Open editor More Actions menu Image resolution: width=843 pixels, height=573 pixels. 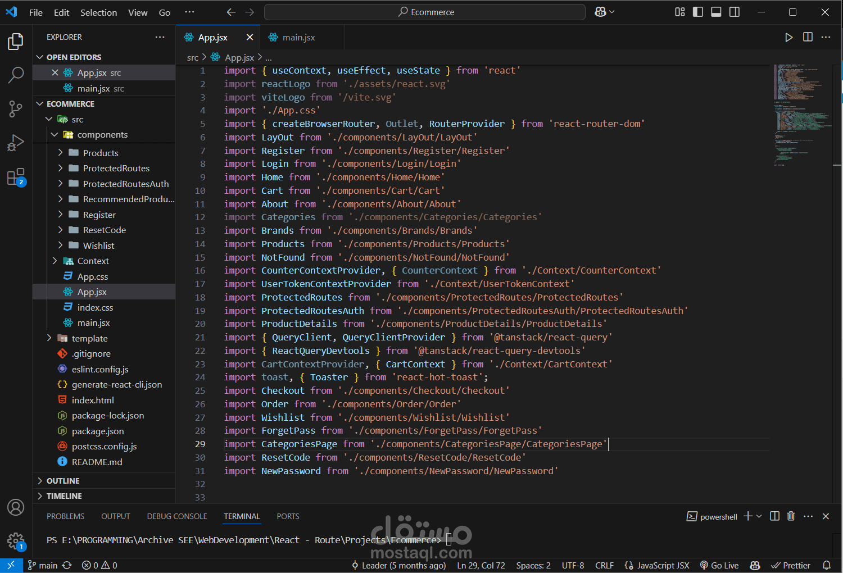[826, 37]
